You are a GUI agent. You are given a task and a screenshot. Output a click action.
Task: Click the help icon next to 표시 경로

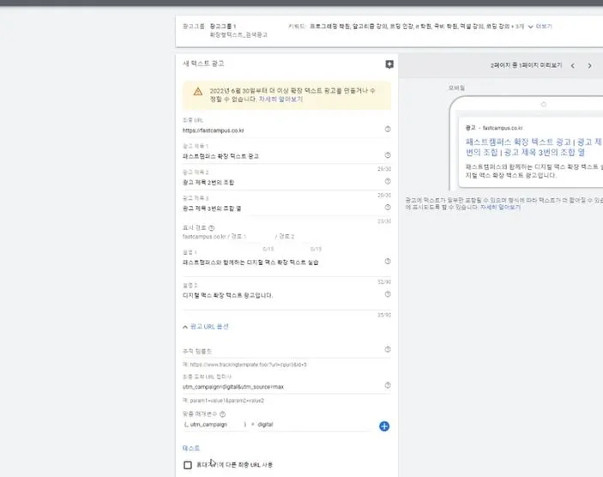coord(211,228)
